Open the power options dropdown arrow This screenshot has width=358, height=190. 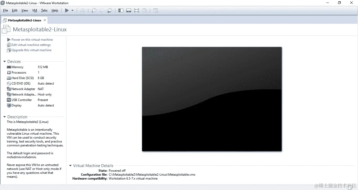73,10
